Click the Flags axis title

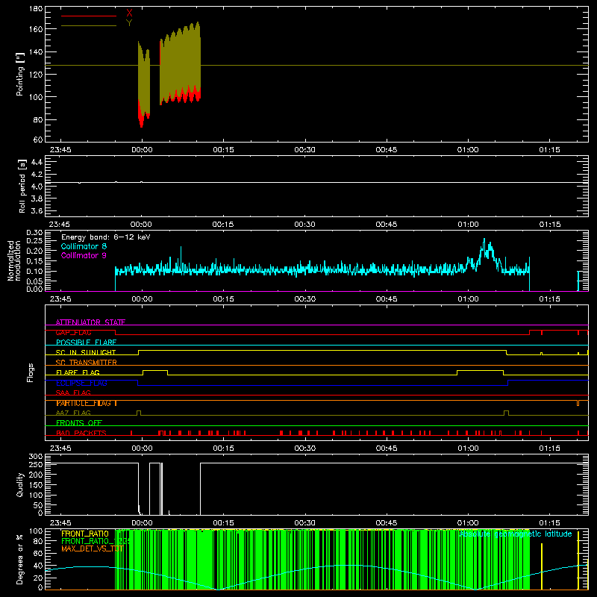coord(30,372)
